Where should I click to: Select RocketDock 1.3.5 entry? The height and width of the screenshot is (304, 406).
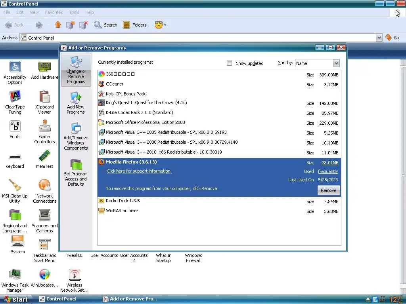pyautogui.click(x=219, y=201)
